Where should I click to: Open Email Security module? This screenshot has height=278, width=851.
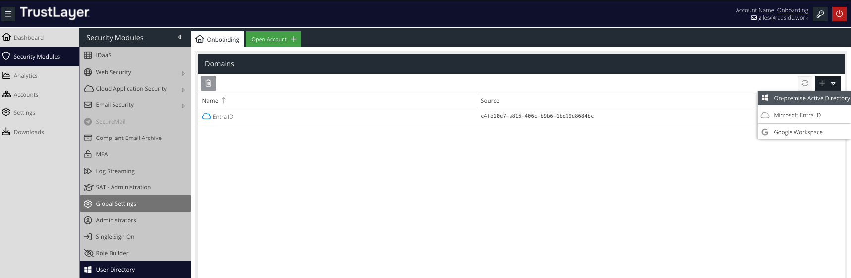pos(135,105)
